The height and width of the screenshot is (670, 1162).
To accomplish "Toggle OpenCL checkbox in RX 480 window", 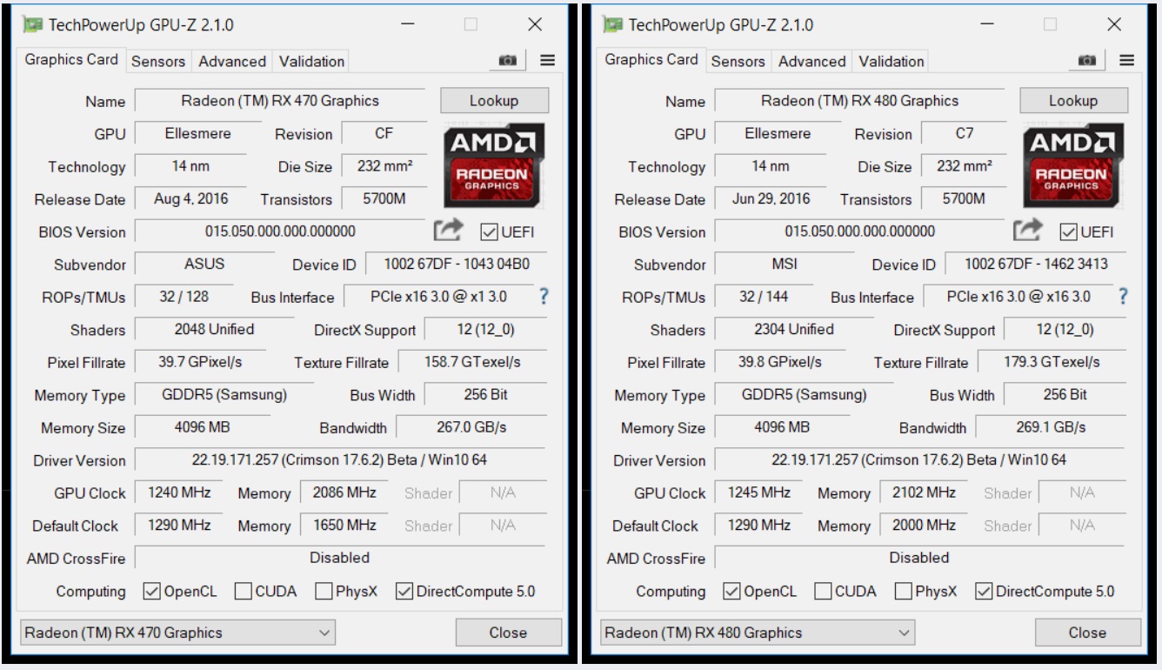I will click(731, 592).
